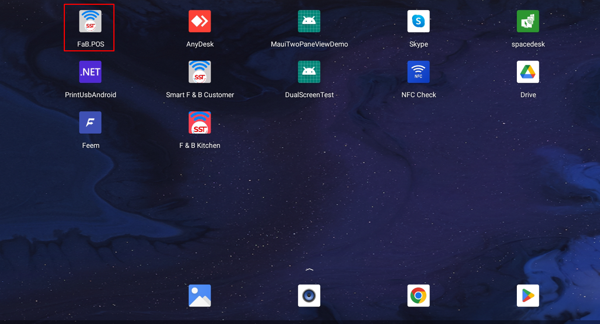Launch DualScreenTest app
This screenshot has height=324, width=600.
(309, 72)
